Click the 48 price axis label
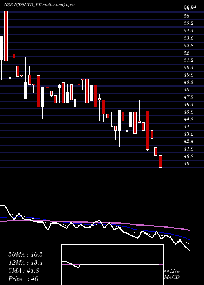 coord(187,90)
